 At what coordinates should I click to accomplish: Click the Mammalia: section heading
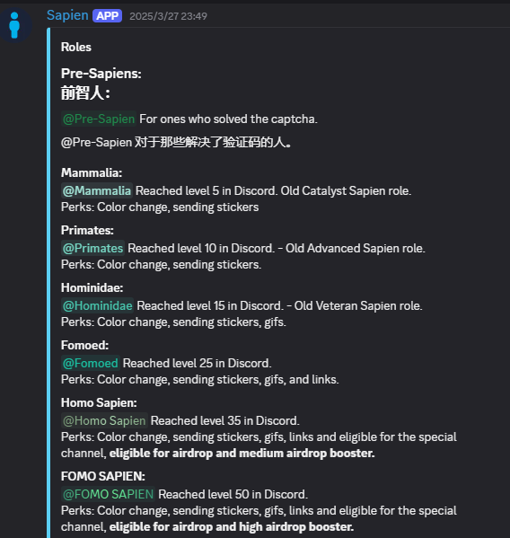pyautogui.click(x=92, y=172)
